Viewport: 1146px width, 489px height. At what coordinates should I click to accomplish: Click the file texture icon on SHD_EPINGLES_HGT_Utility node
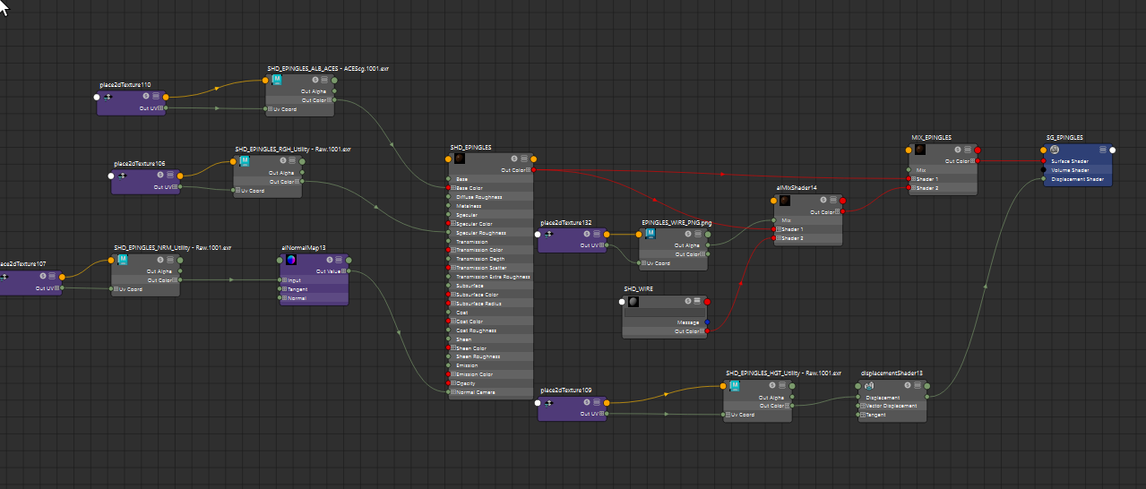(735, 385)
